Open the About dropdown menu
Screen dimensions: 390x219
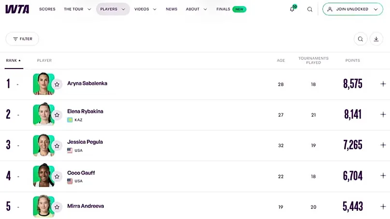(x=196, y=9)
